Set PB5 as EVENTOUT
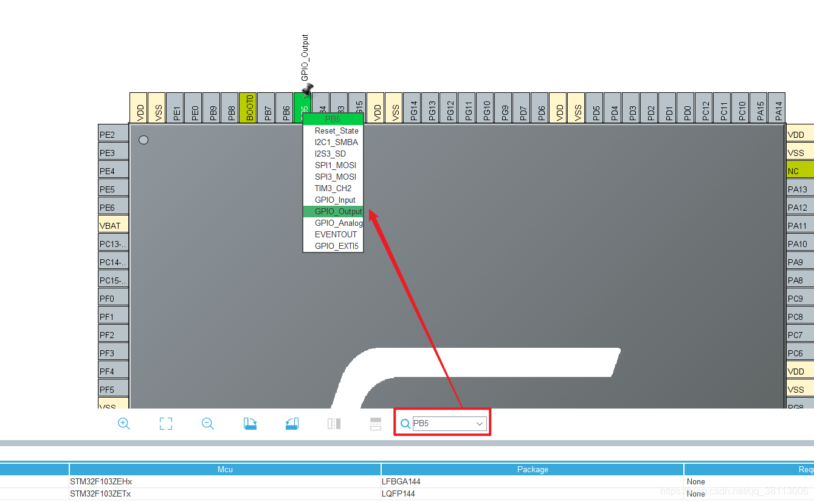 tap(336, 234)
